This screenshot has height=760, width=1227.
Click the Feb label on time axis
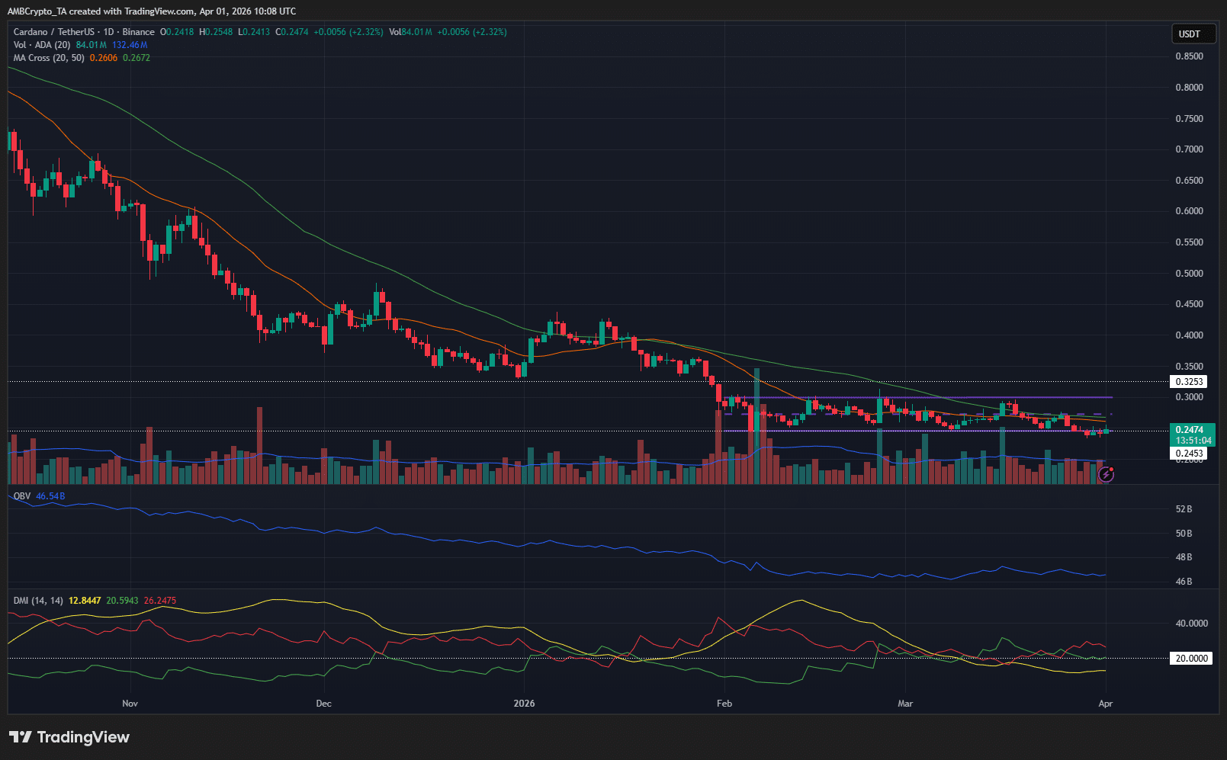(724, 704)
